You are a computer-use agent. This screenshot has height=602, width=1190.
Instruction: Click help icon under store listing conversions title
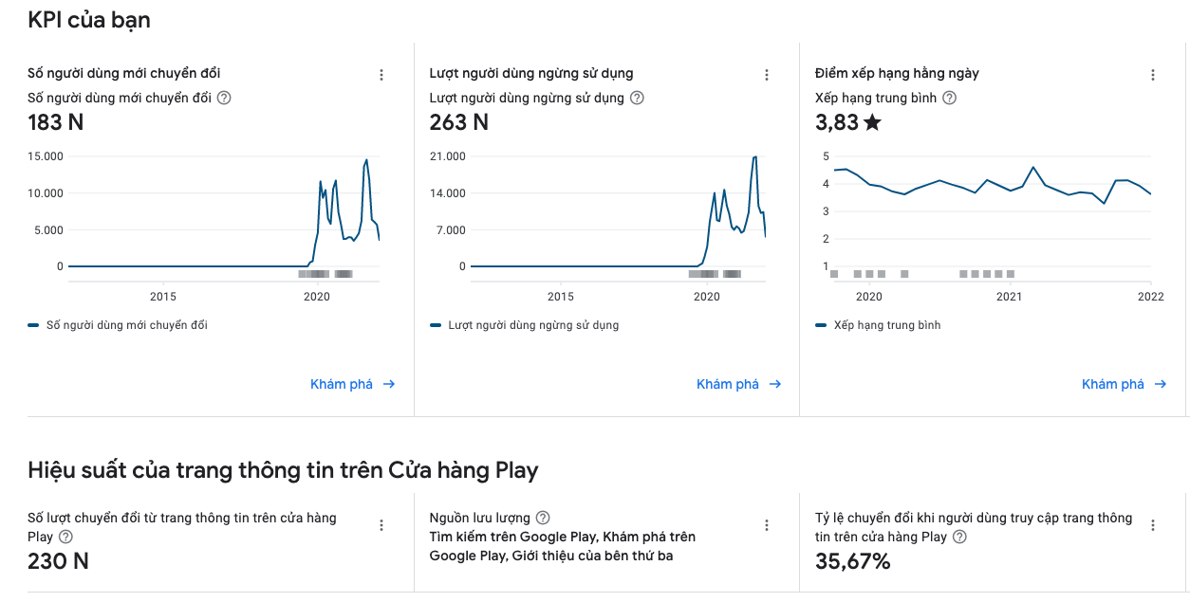coord(65,537)
